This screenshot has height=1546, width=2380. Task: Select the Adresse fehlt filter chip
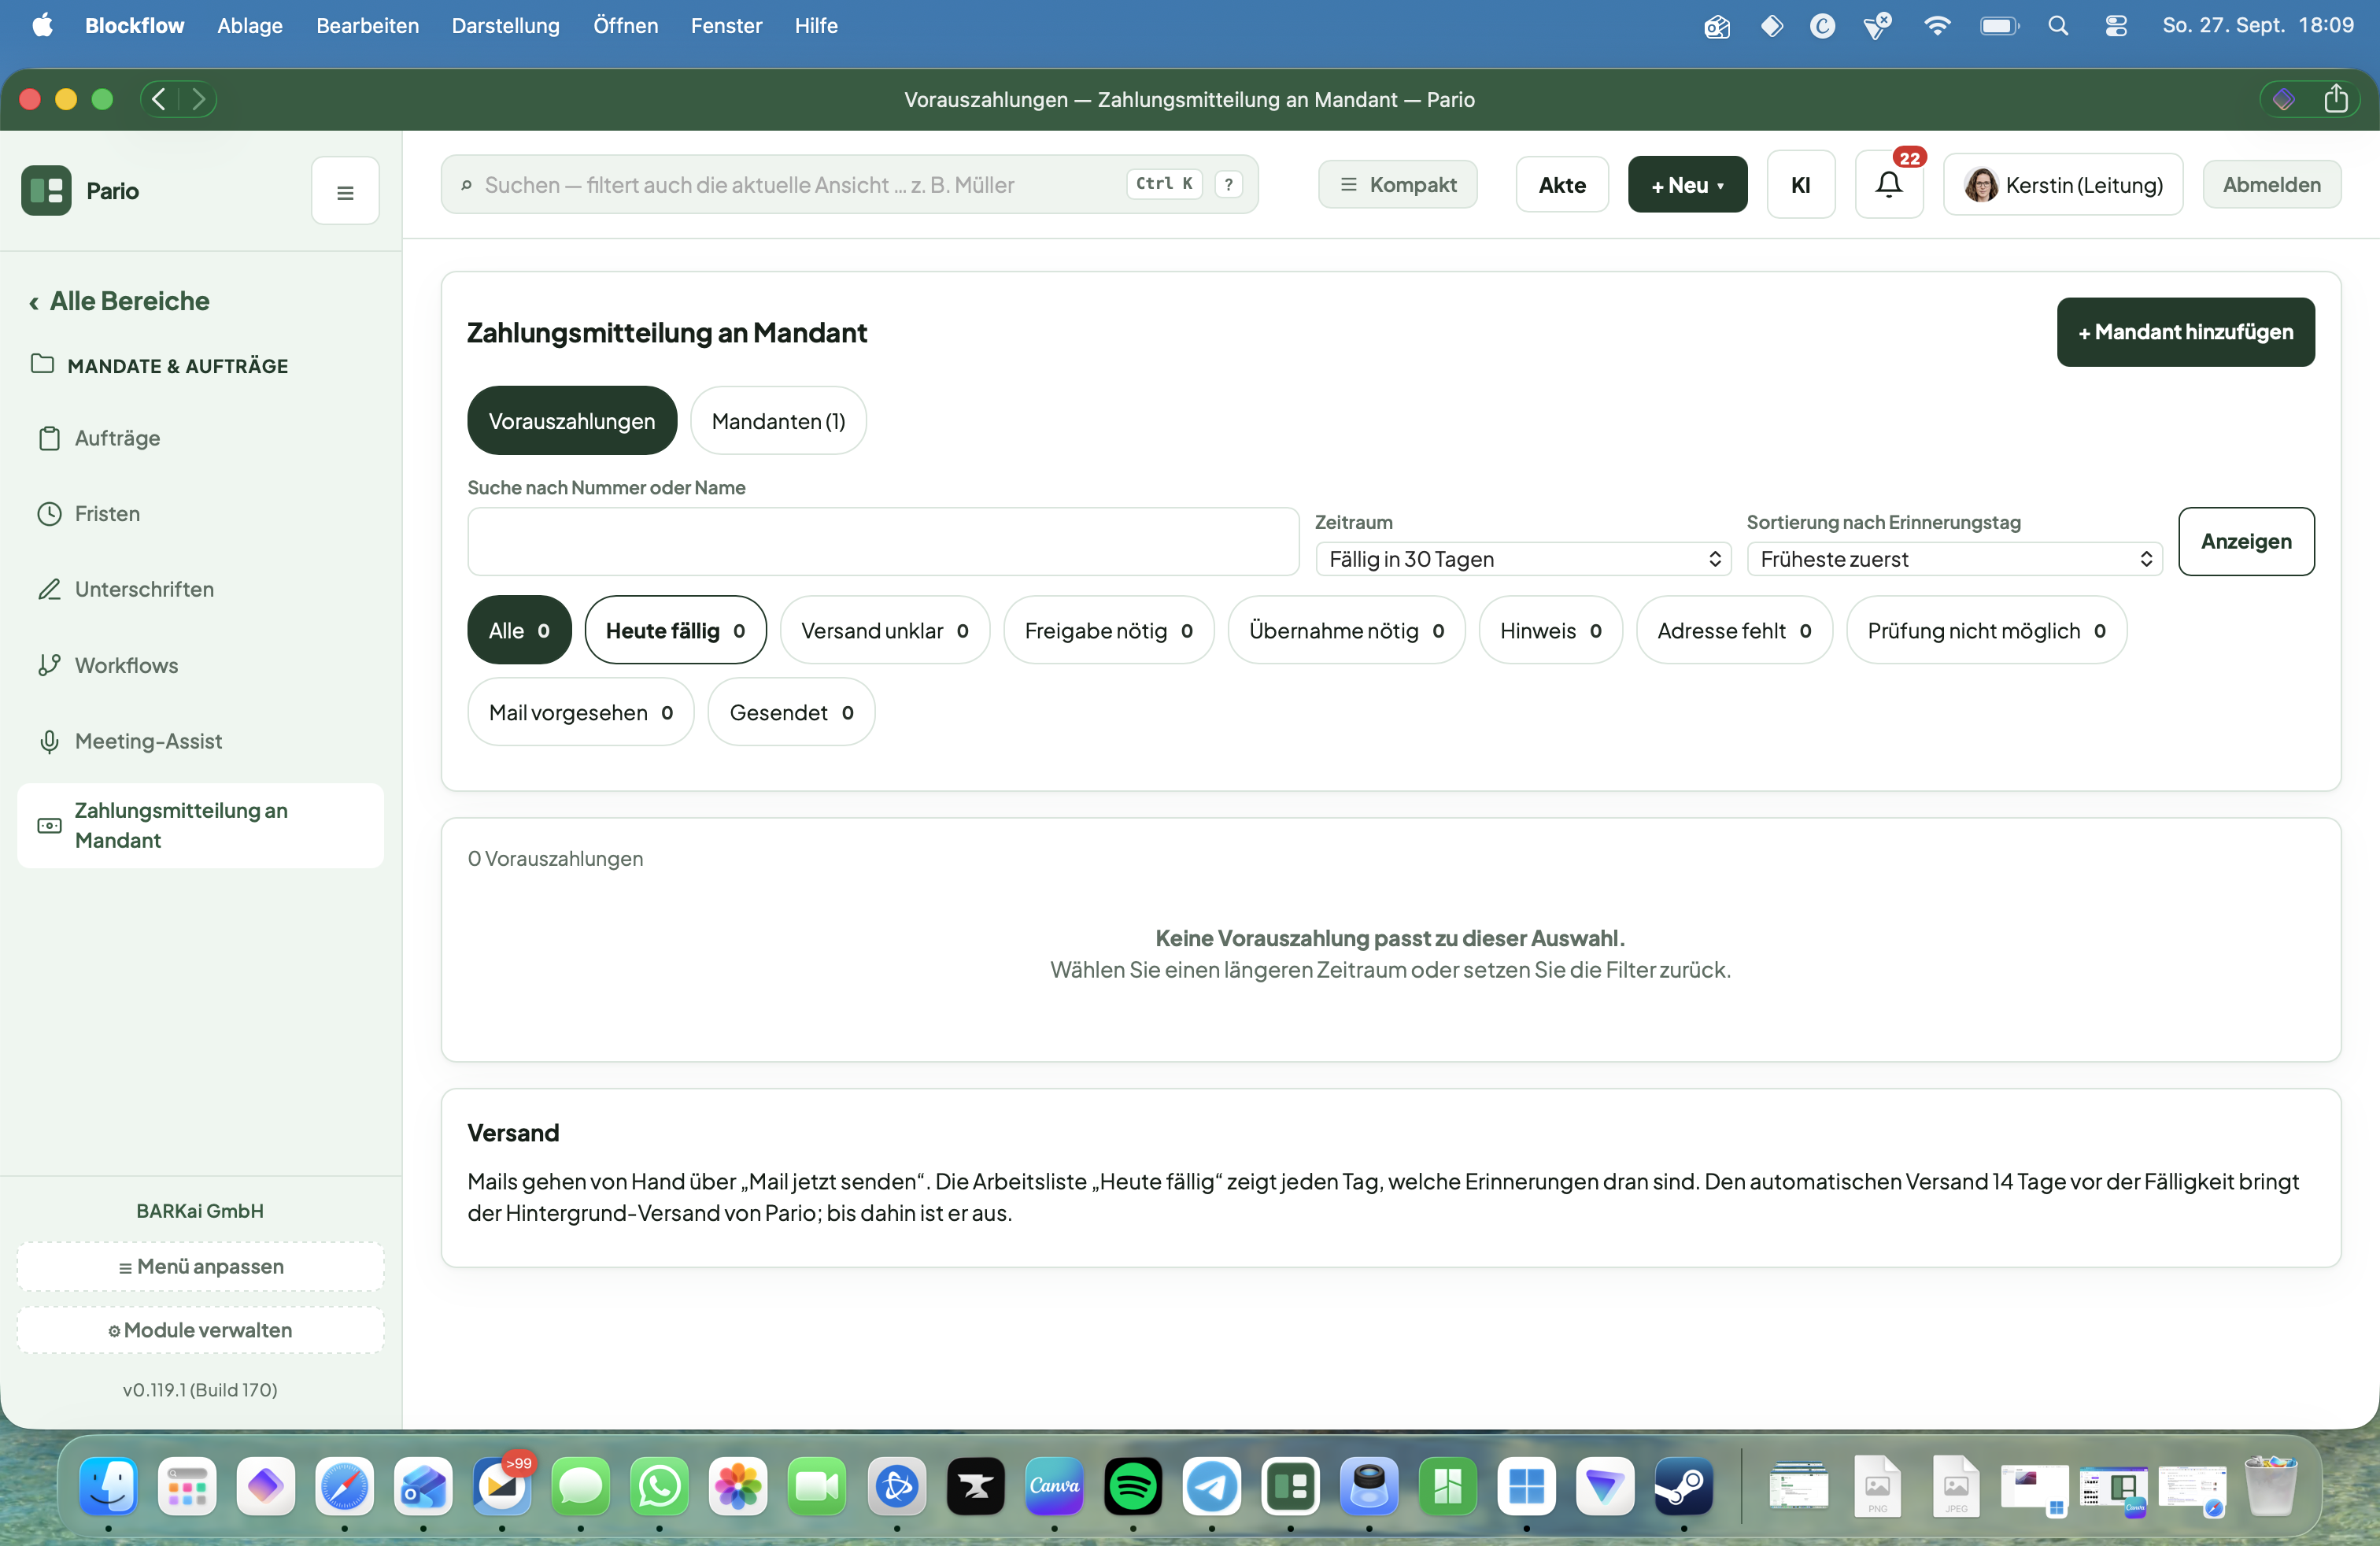point(1734,631)
